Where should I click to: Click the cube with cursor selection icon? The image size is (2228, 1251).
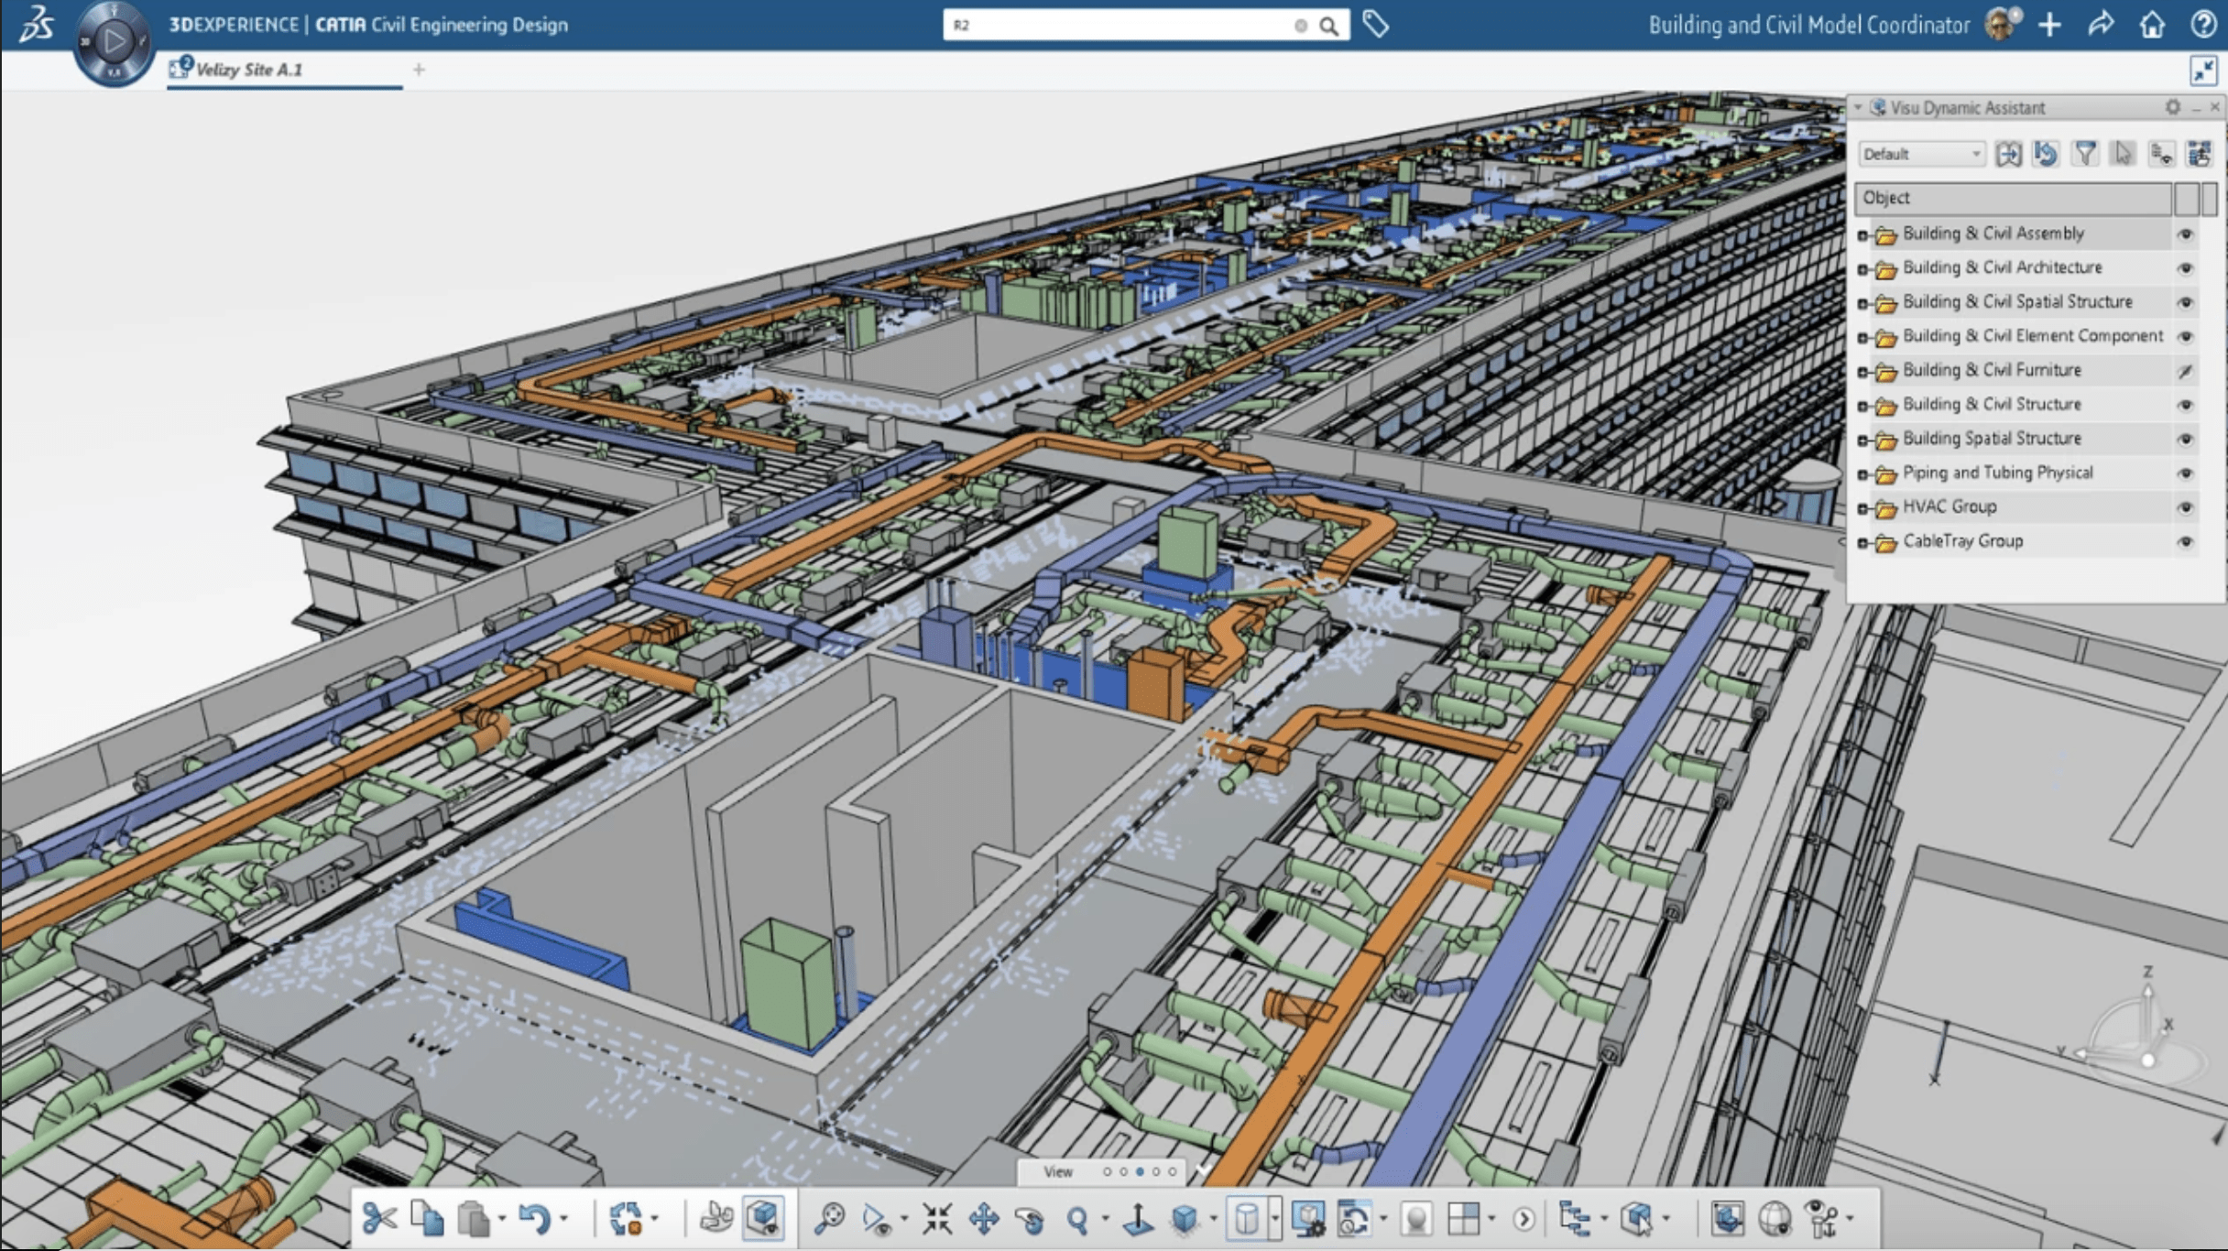point(1637,1219)
